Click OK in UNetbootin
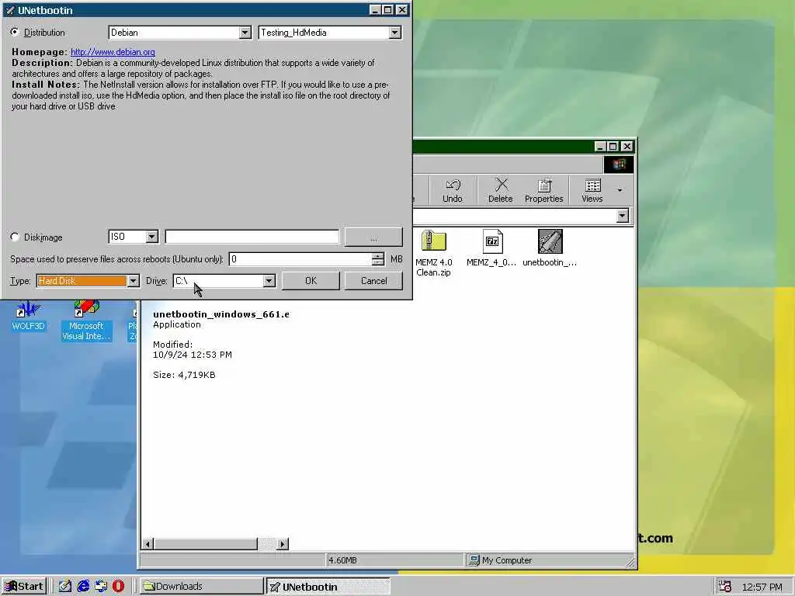Viewport: 795px width, 596px height. click(x=311, y=281)
